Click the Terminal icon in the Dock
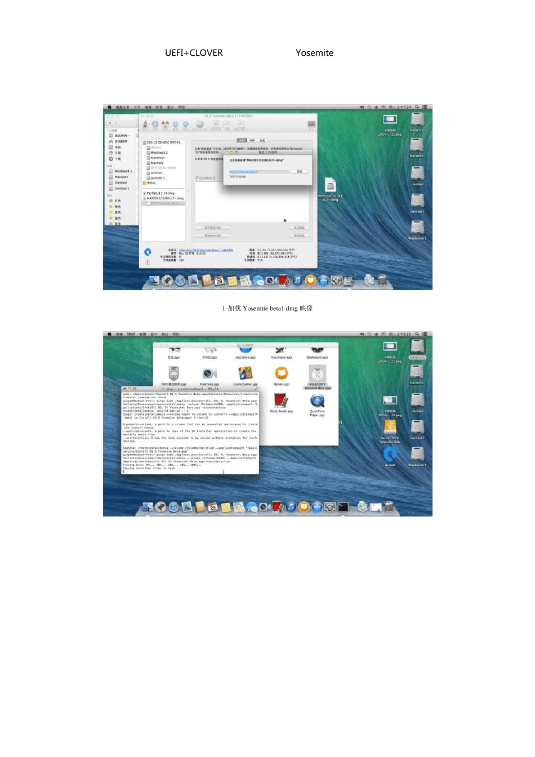The width and height of the screenshot is (535, 757). [344, 507]
